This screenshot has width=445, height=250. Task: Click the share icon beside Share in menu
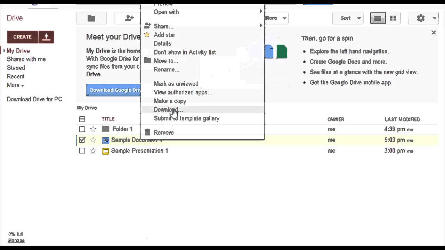pyautogui.click(x=147, y=26)
